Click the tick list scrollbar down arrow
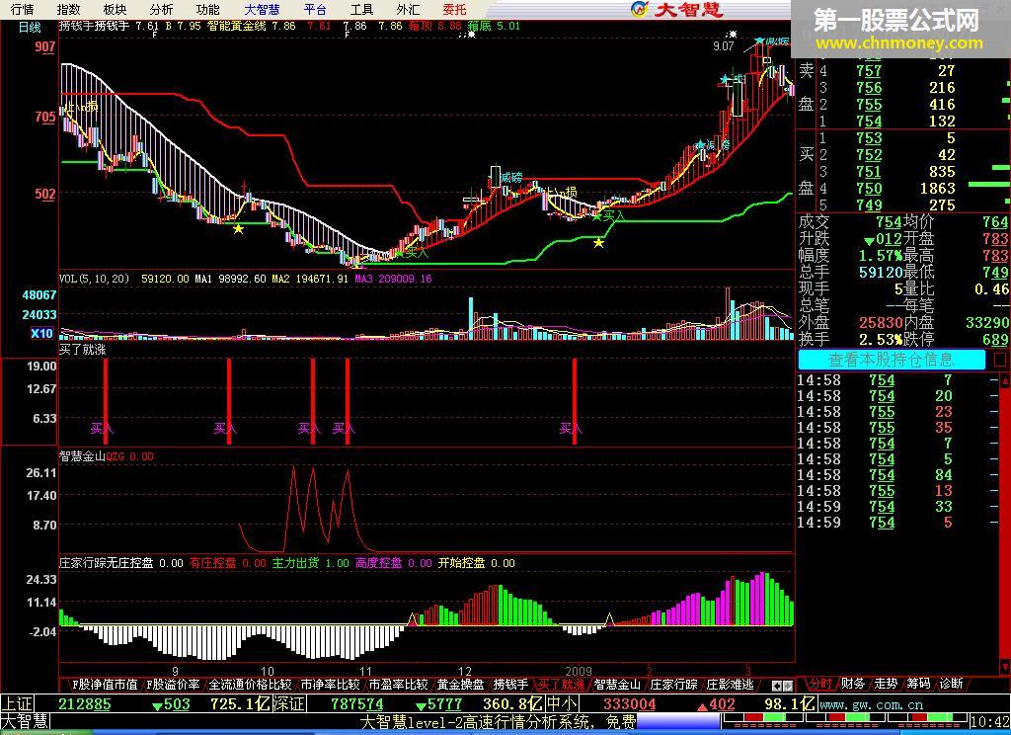This screenshot has height=735, width=1011. click(x=1005, y=665)
